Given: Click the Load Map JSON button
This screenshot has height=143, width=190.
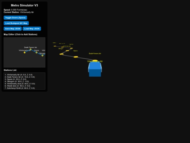Looking at the screenshot, I should (32, 29).
